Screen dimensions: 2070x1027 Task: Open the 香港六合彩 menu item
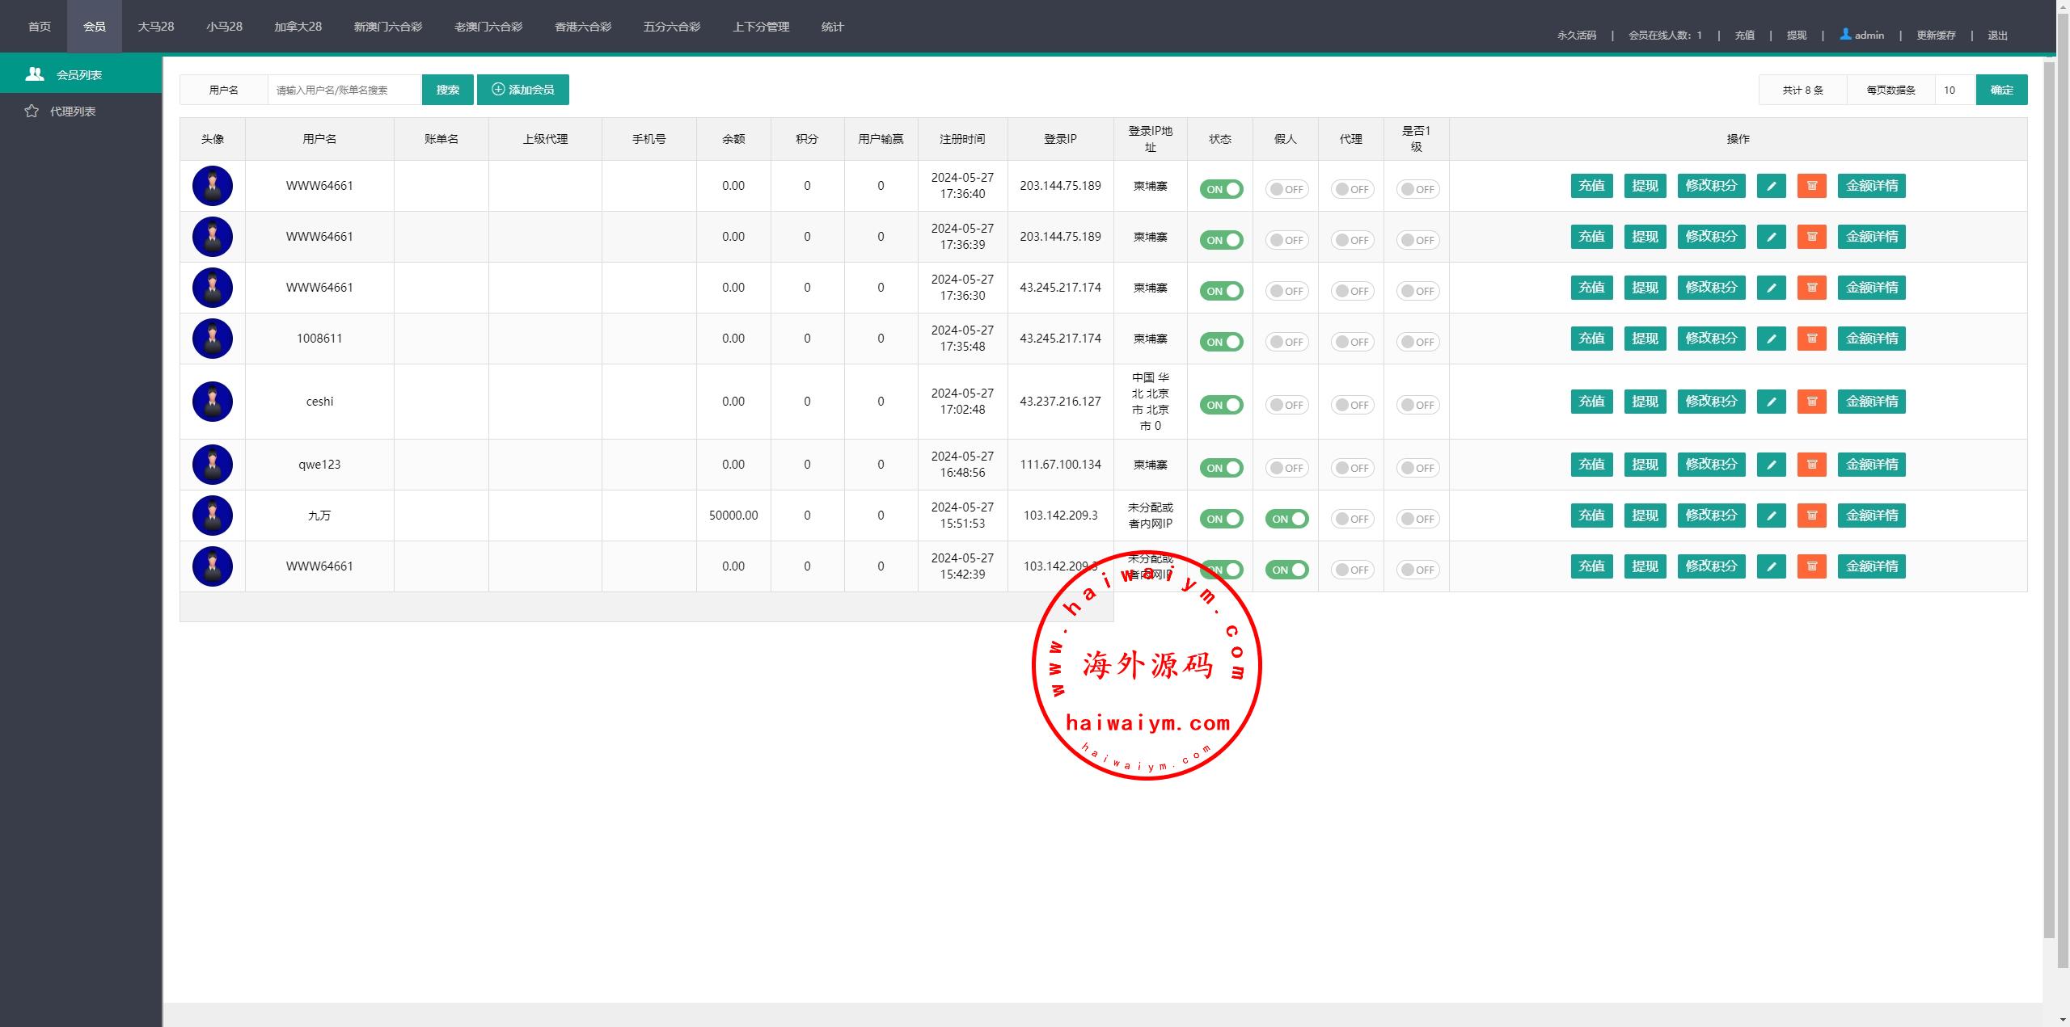(x=582, y=27)
